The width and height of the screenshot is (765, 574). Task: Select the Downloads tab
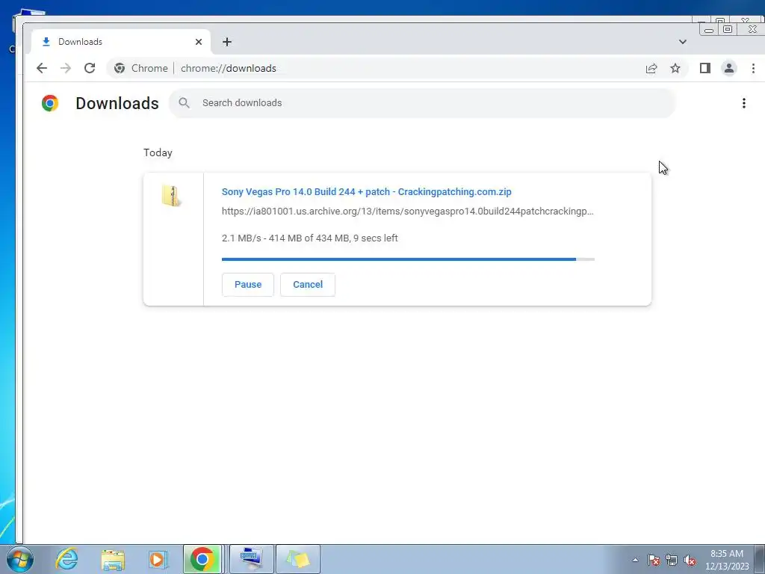[121, 42]
